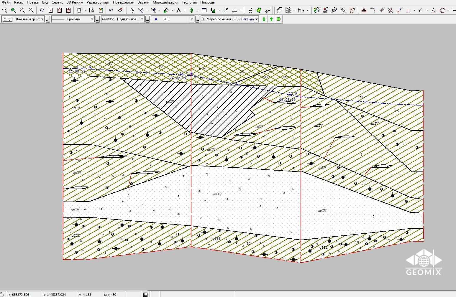Click the green tree symbol tool
Viewport: 456px width, 297px height.
191,10
